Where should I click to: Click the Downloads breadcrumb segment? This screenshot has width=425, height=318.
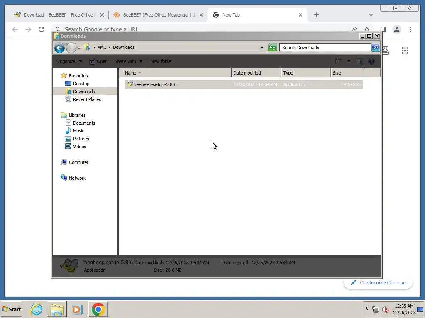pos(124,47)
